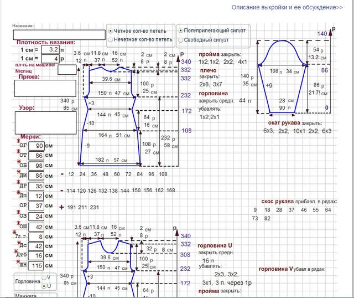Select odd stitch count option
354x298 pixels.
[x=111, y=39]
